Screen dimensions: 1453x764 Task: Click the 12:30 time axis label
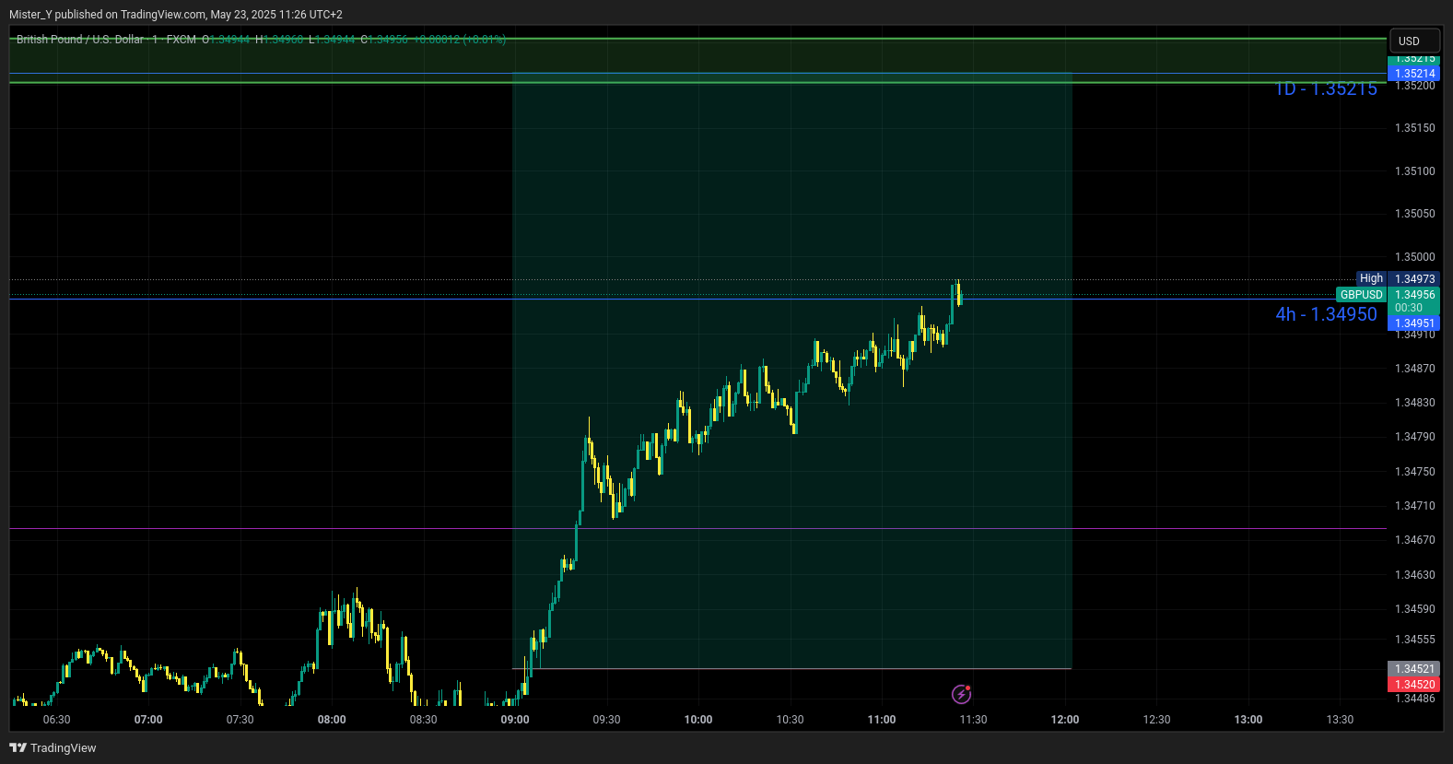pyautogui.click(x=1156, y=720)
